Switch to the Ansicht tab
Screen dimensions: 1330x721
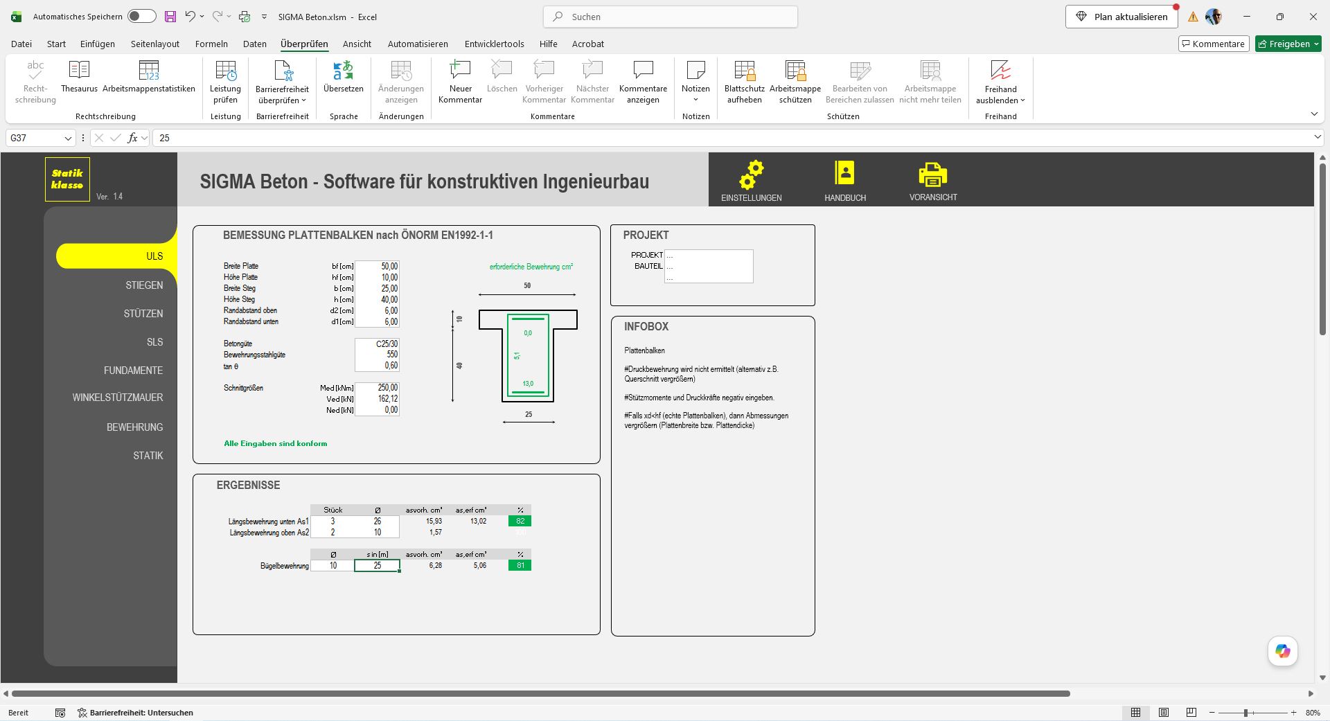pyautogui.click(x=357, y=44)
